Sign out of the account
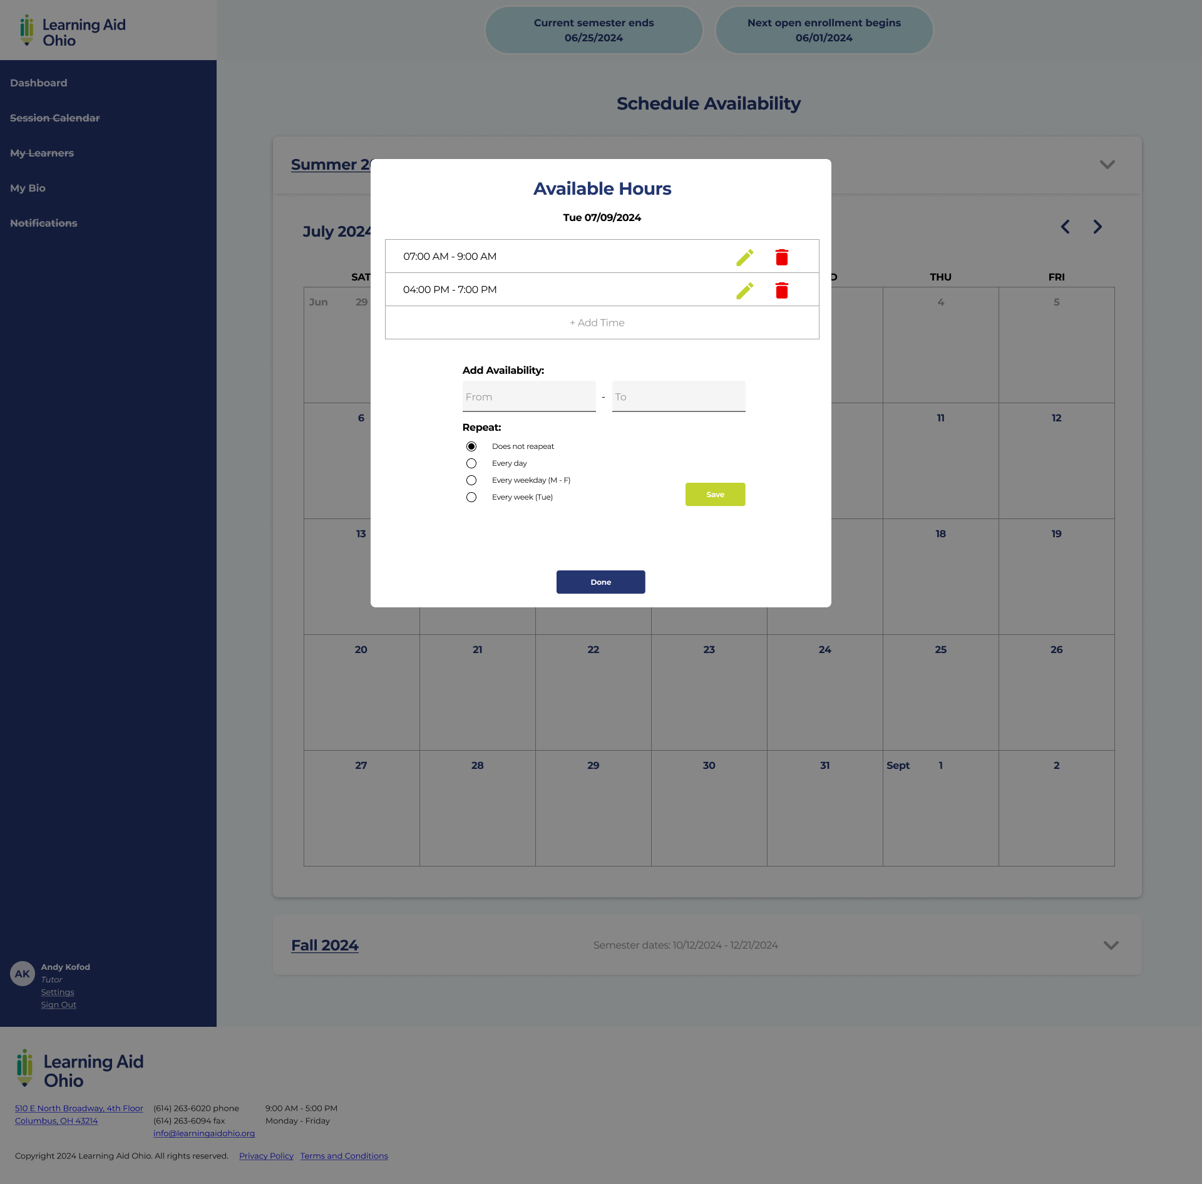The image size is (1202, 1184). pos(58,1004)
